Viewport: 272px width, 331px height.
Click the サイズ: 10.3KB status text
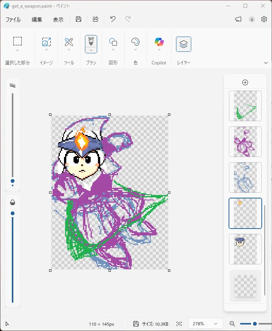coord(155,324)
